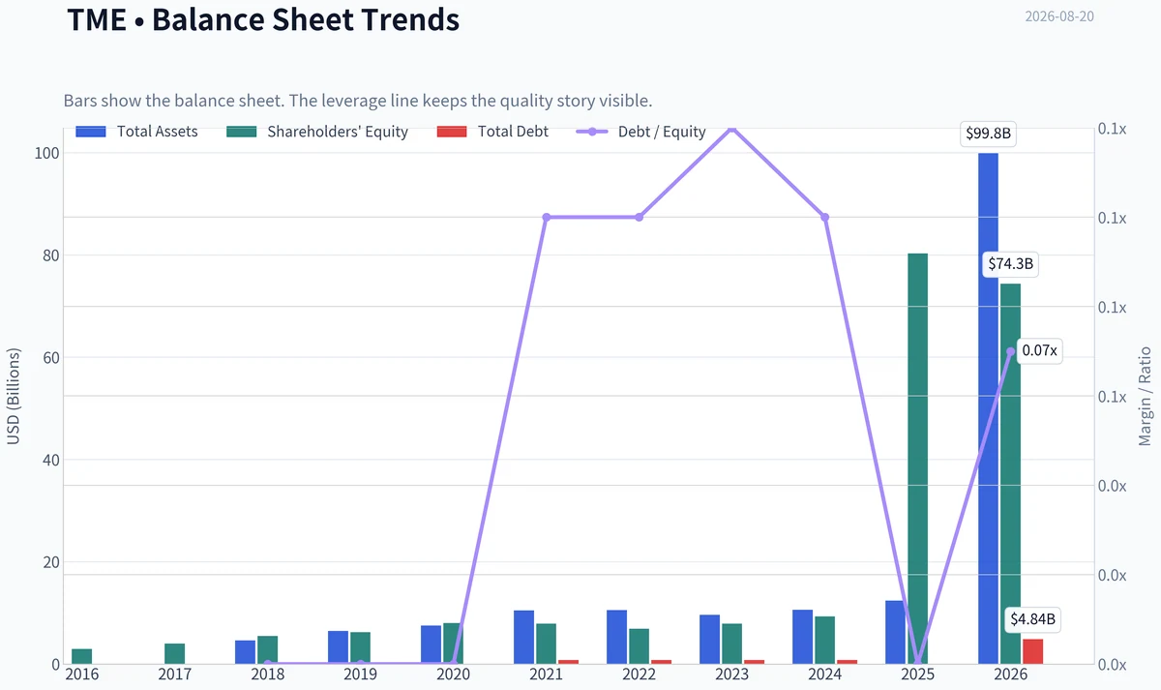This screenshot has width=1161, height=690.
Task: Toggle the Total Debt legend entry
Action: point(492,132)
